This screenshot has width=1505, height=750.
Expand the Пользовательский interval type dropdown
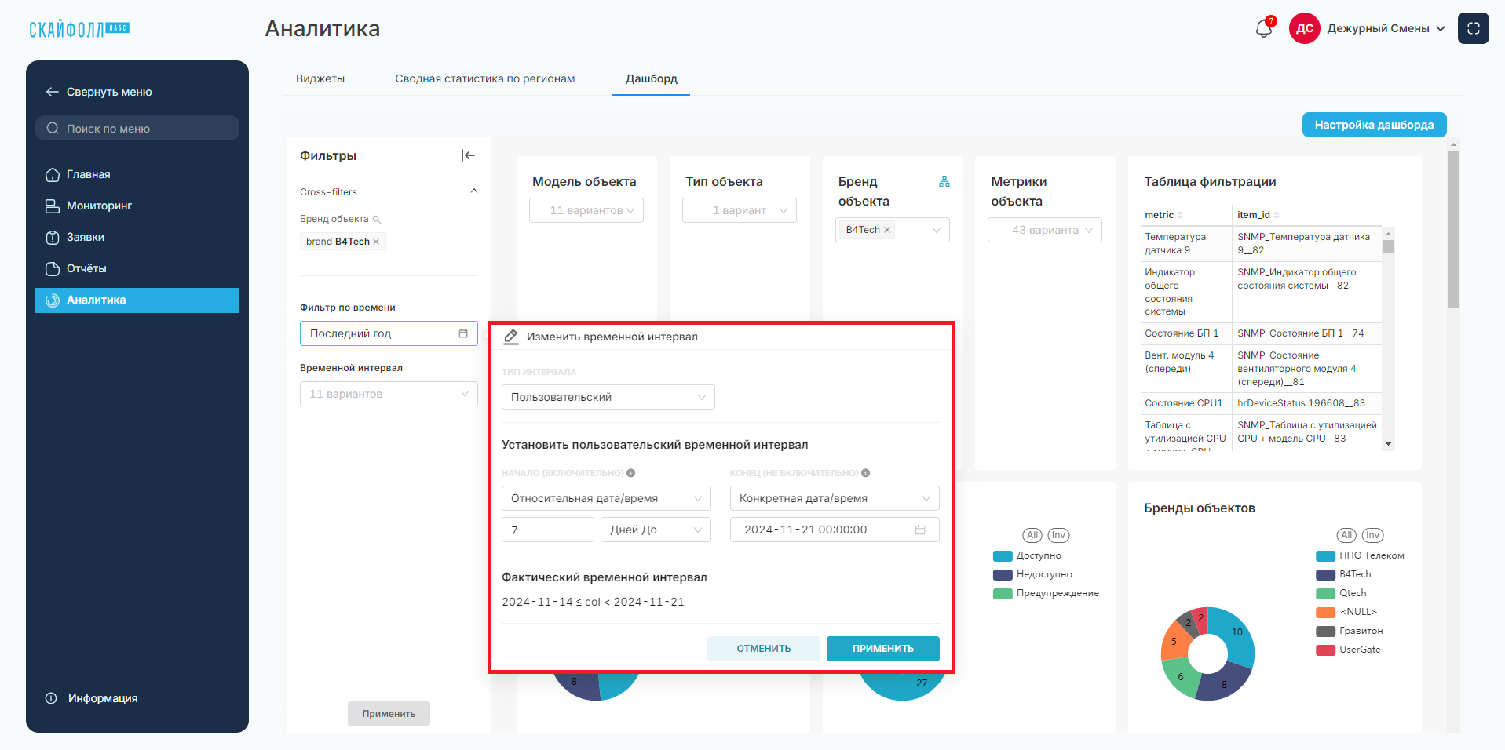pyautogui.click(x=608, y=397)
